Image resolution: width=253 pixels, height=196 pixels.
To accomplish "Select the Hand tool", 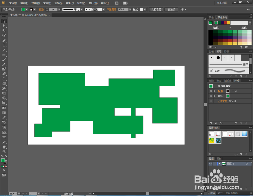I will tap(4, 147).
